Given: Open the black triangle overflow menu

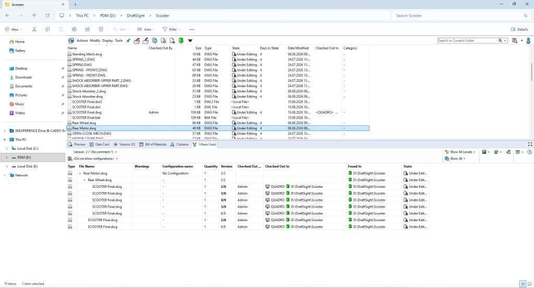Looking at the screenshot, I should pos(190,41).
